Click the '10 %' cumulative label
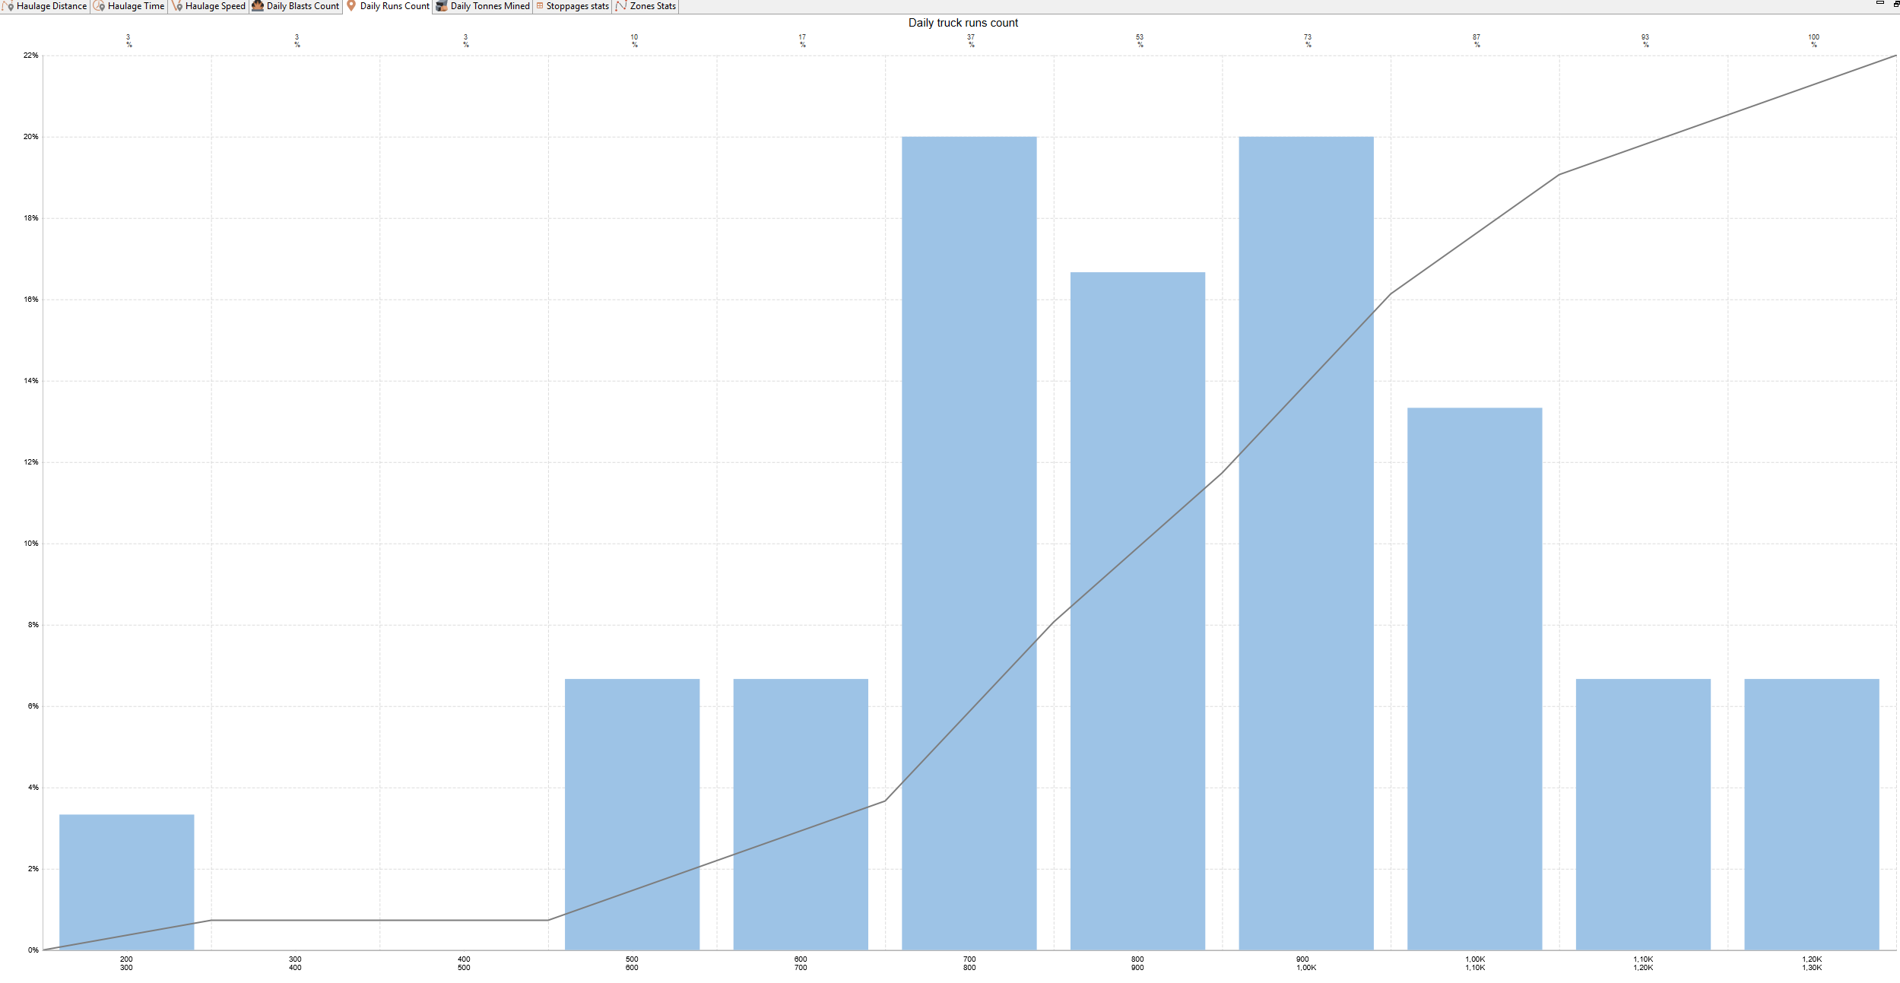Image resolution: width=1900 pixels, height=983 pixels. [x=634, y=40]
